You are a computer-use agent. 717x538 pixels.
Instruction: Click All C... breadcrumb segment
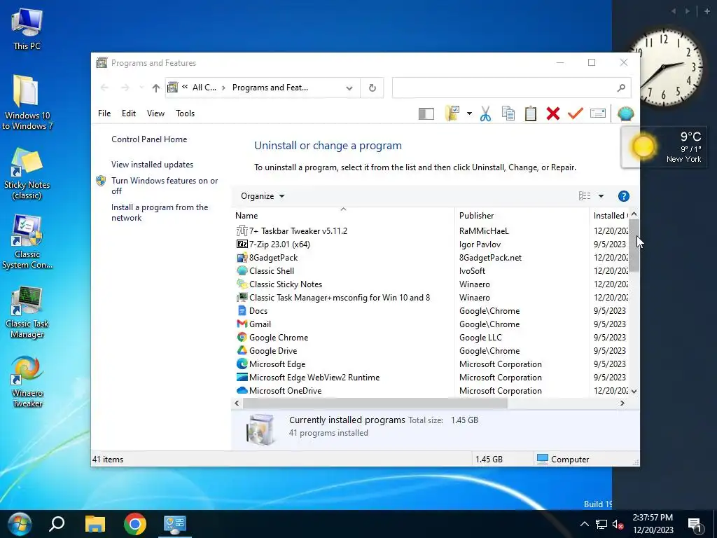pos(204,88)
